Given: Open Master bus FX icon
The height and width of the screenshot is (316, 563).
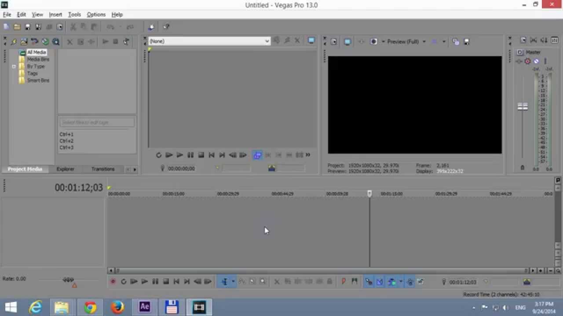Looking at the screenshot, I should tap(519, 61).
